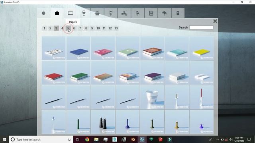This screenshot has height=143, width=255.
Task: Select the yellow book model
Action: coord(202,48)
